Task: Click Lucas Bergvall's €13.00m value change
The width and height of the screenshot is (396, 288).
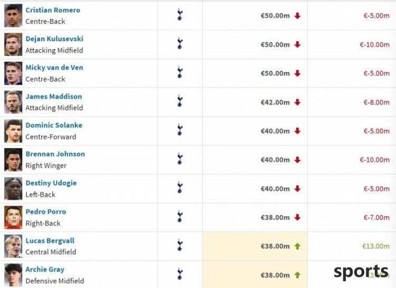Action: point(376,246)
